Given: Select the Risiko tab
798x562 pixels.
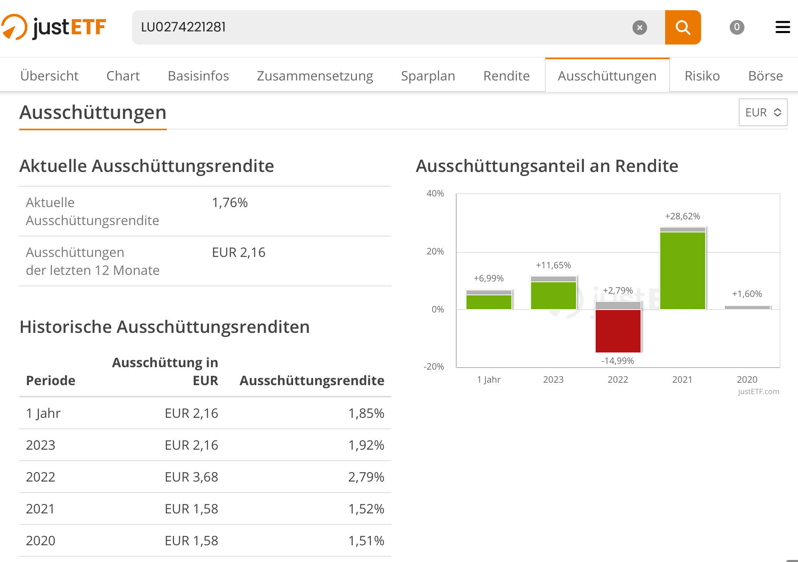Looking at the screenshot, I should pos(702,76).
